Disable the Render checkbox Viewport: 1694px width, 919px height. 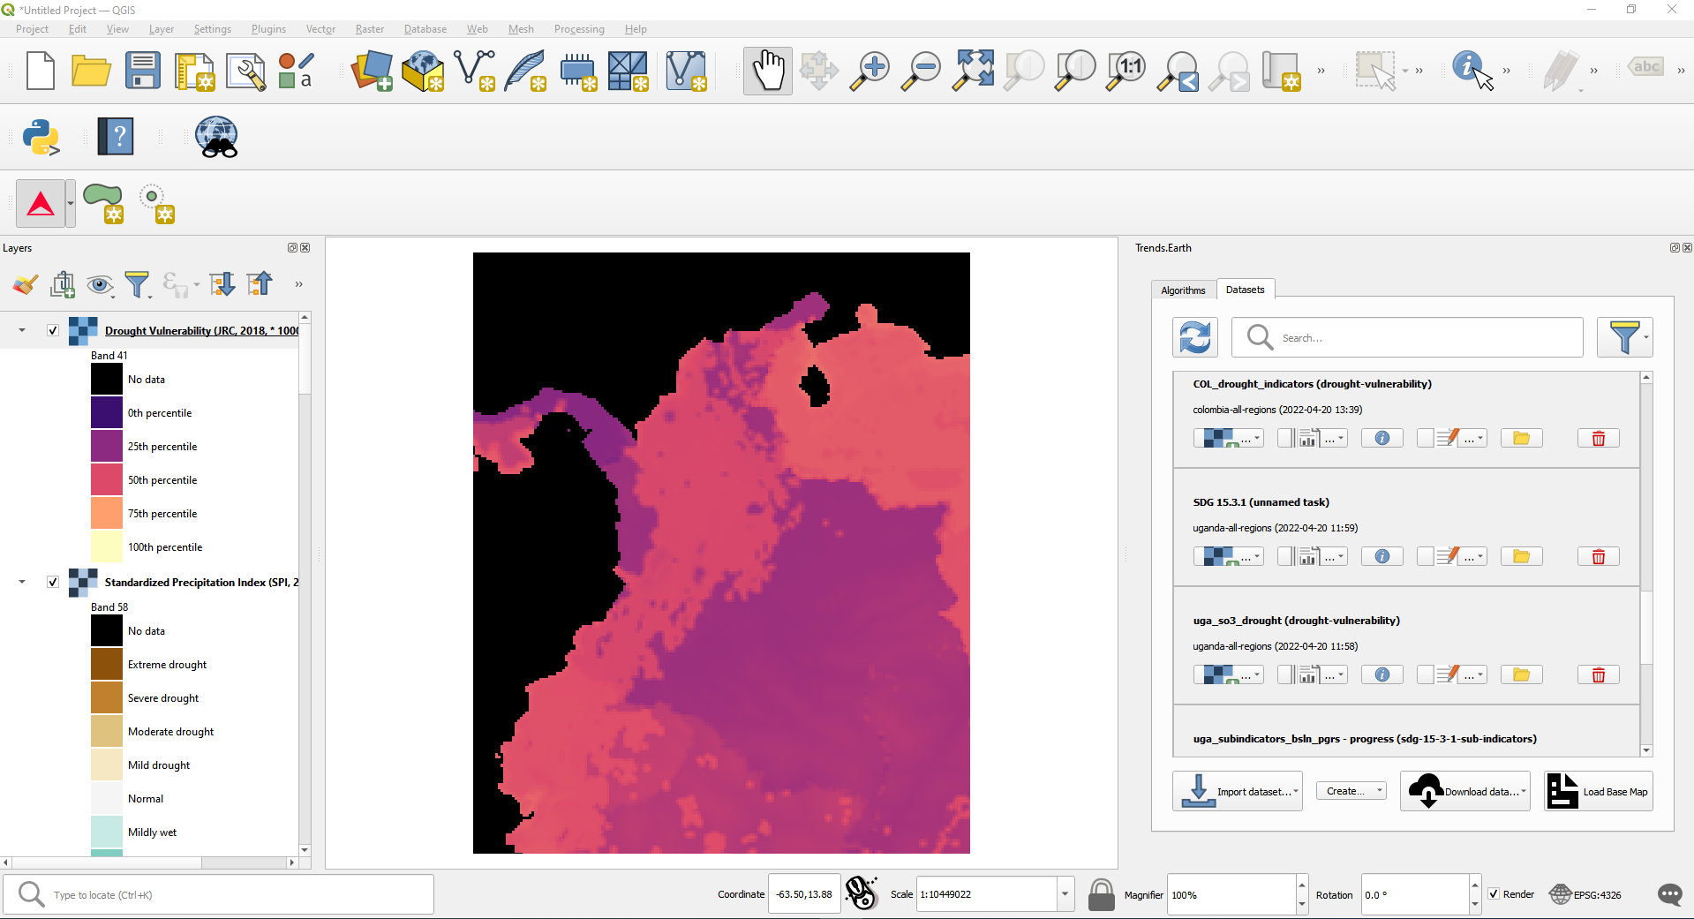click(x=1493, y=894)
